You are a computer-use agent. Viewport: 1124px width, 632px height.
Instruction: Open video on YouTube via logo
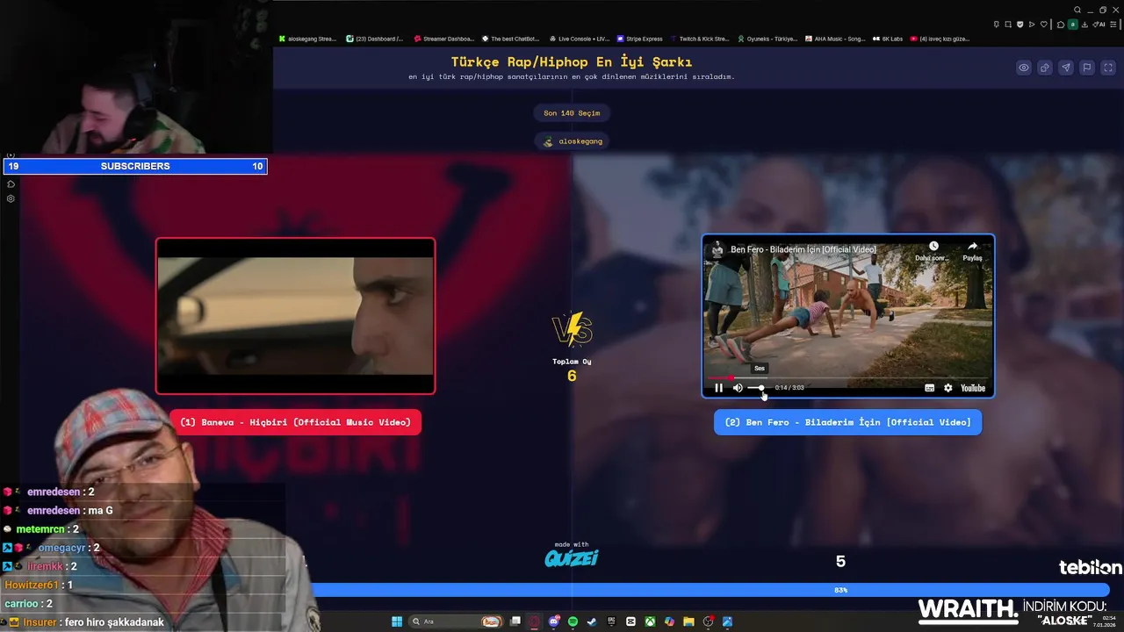972,388
